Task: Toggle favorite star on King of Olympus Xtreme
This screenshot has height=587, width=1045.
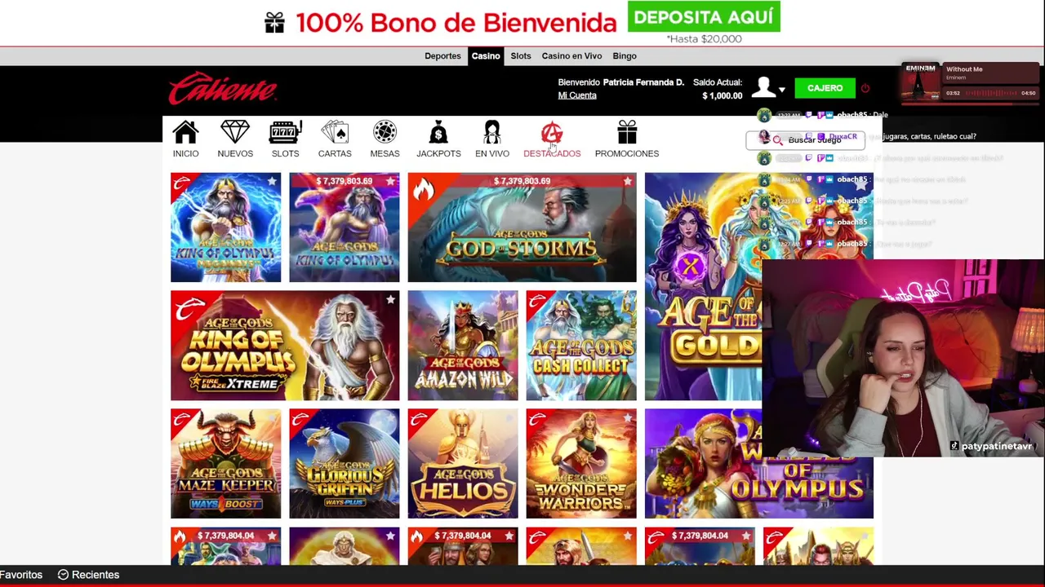Action: [x=390, y=300]
